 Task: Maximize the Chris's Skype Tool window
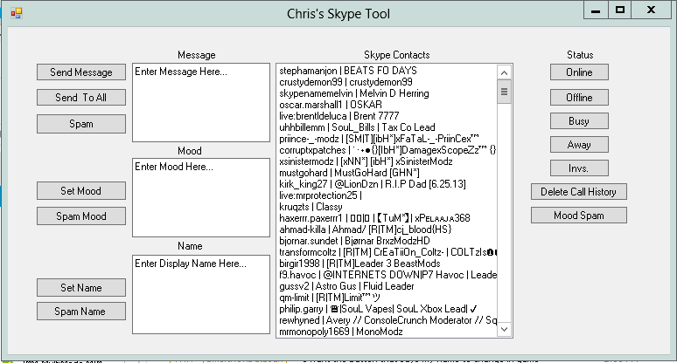620,10
